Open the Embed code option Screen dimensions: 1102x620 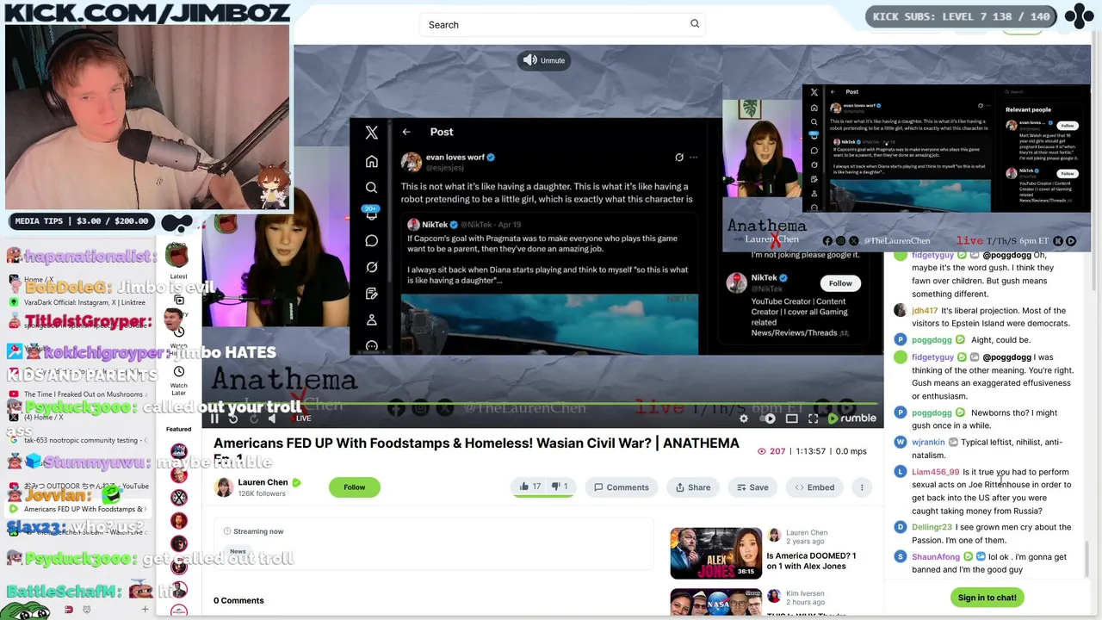[x=814, y=487]
